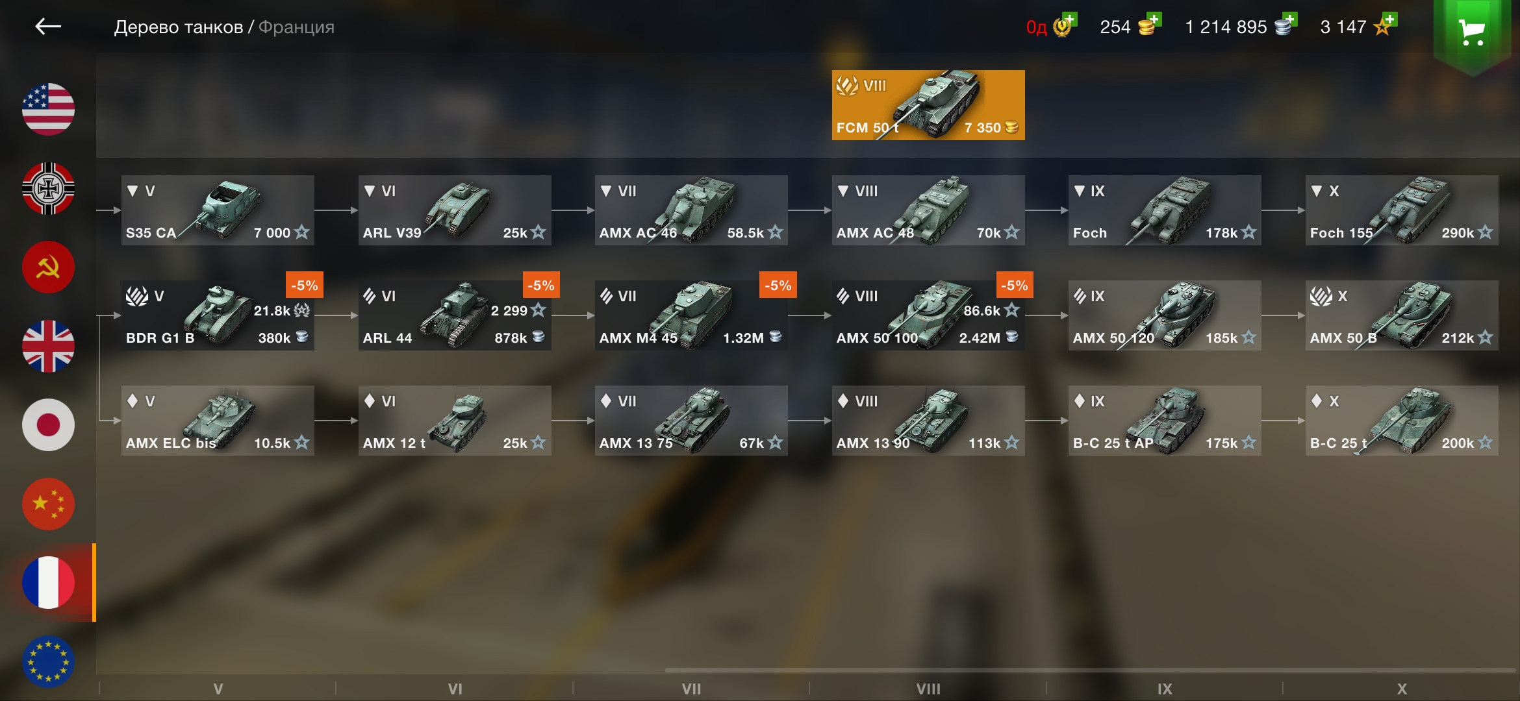Open premium FCM 50 t tank
1520x701 pixels.
click(x=928, y=105)
